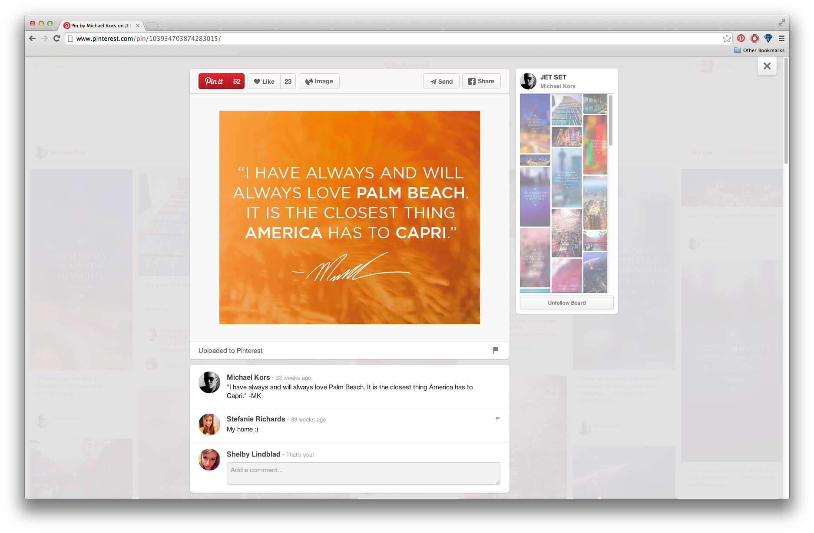This screenshot has height=533, width=814.
Task: Open board owner avatar in JET SET panel
Action: tap(528, 81)
